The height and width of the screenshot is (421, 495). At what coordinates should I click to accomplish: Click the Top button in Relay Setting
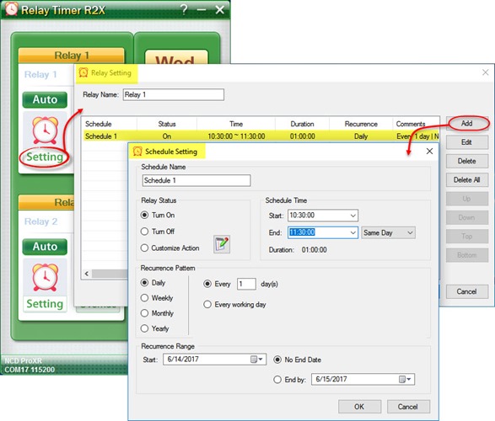pyautogui.click(x=467, y=237)
